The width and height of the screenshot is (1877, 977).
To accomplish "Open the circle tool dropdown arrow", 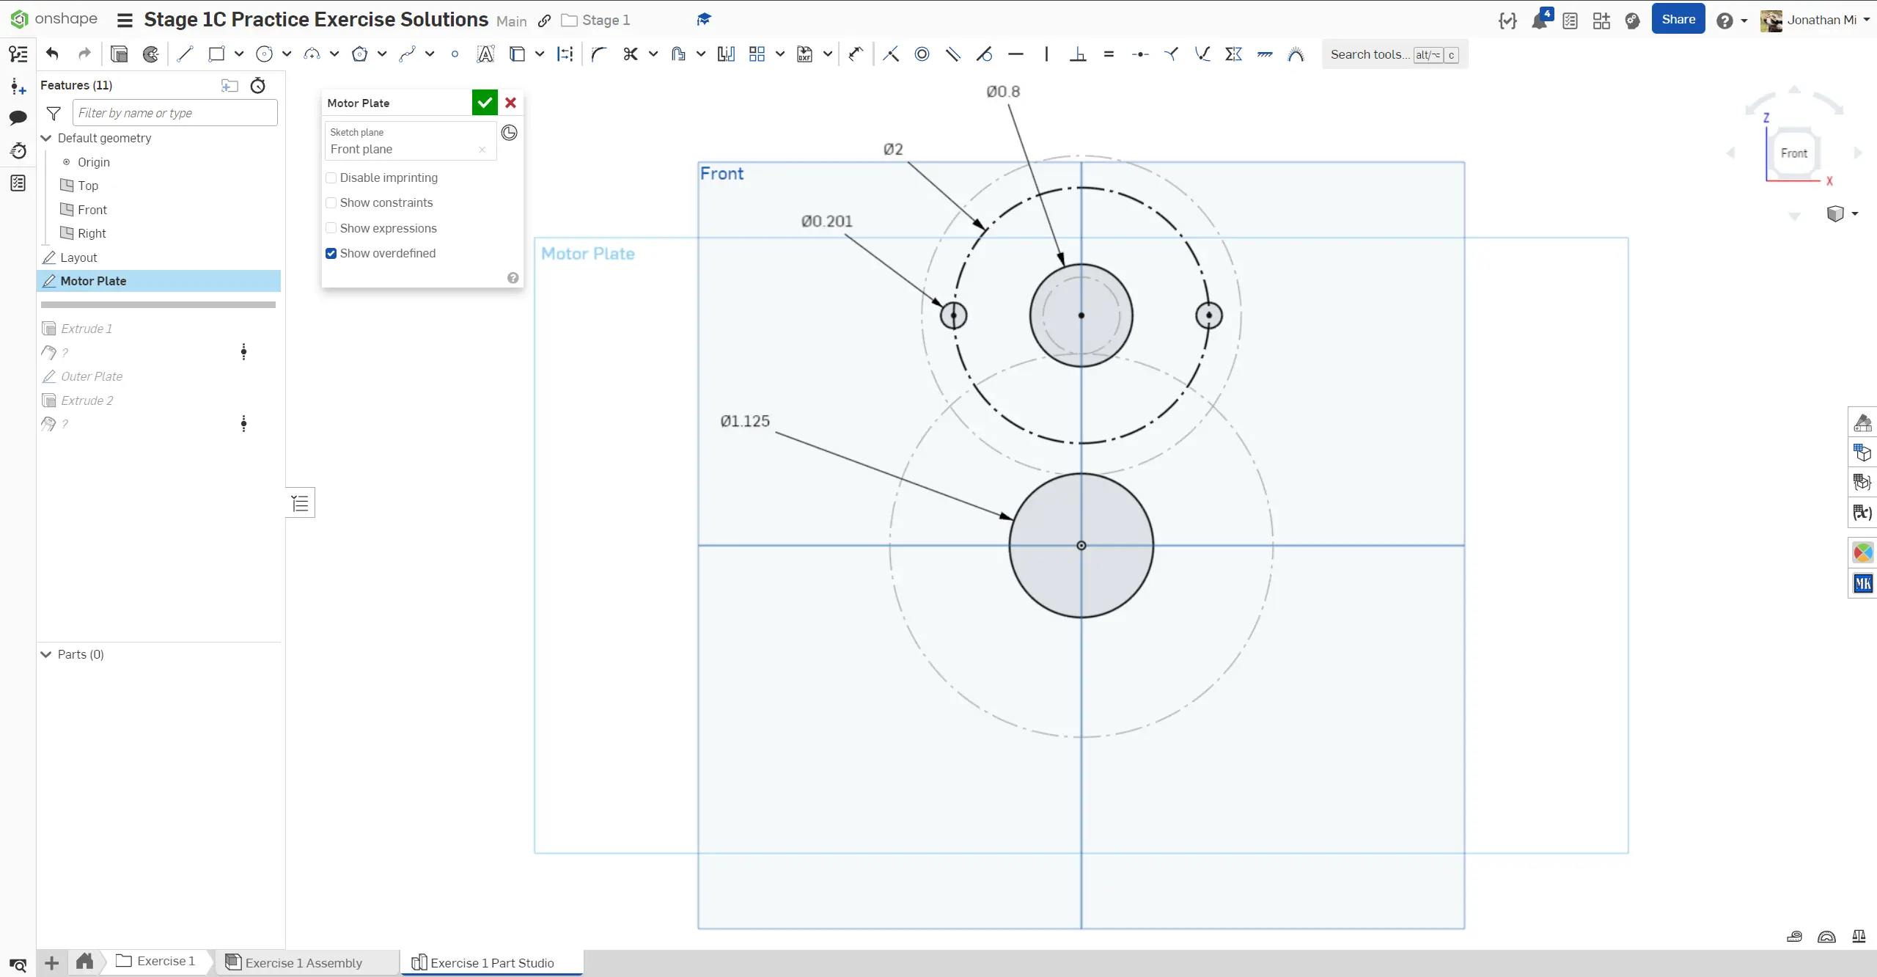I will (287, 54).
